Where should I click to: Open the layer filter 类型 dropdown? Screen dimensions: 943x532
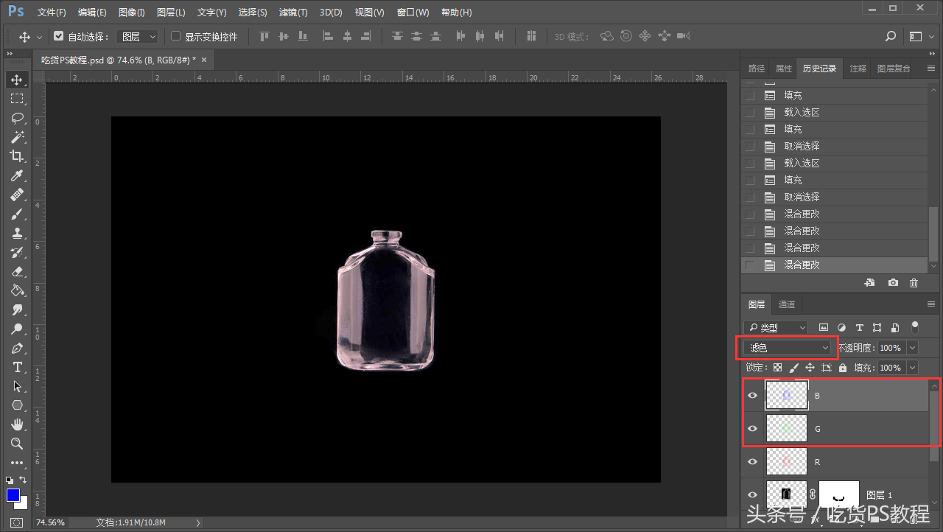click(776, 327)
